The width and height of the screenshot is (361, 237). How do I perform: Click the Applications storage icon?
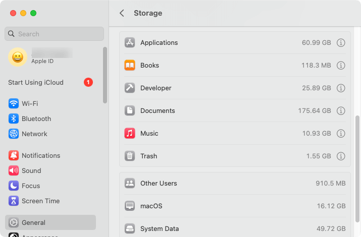(x=130, y=42)
